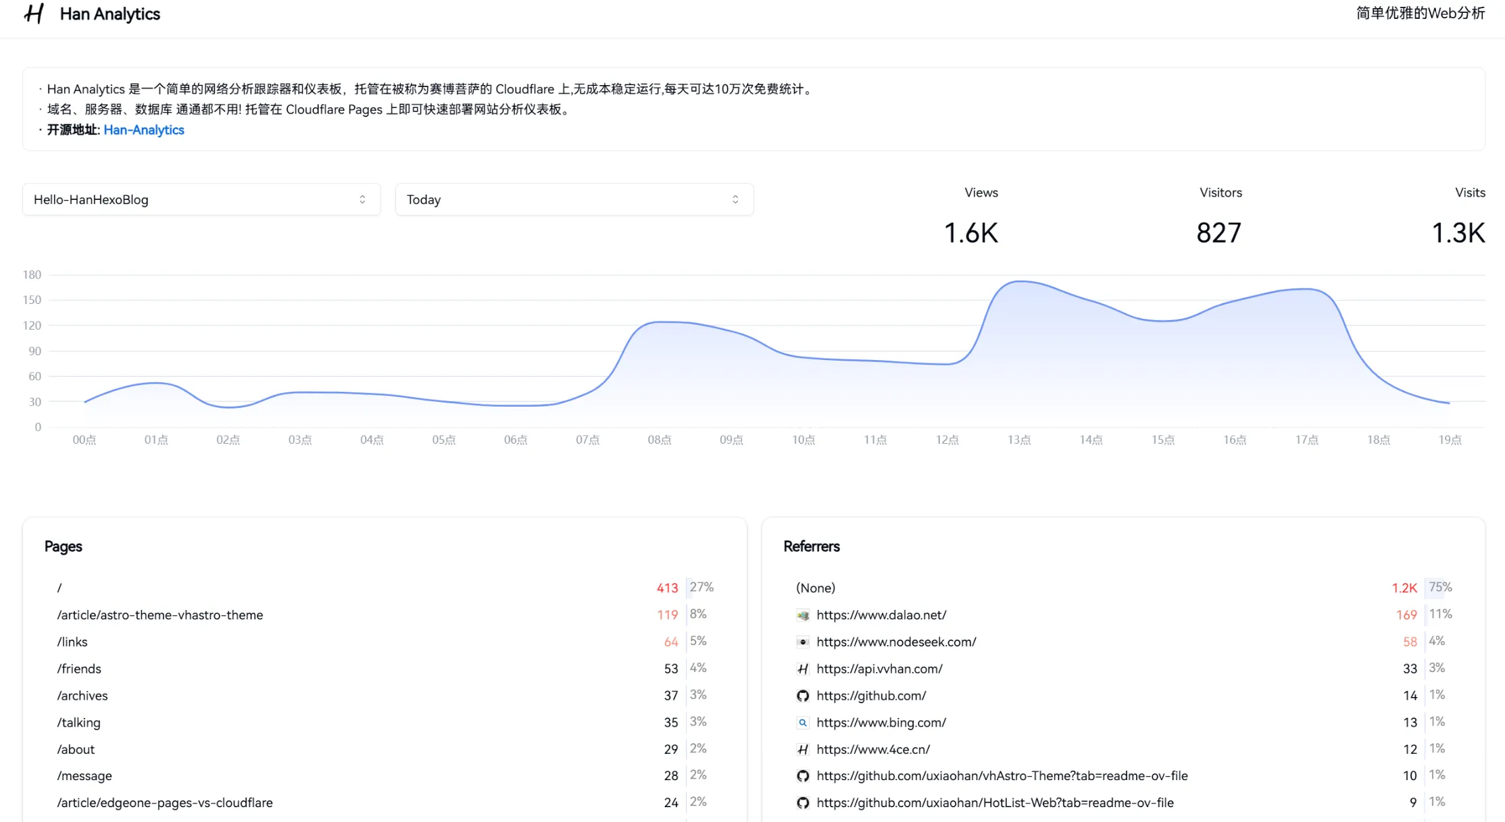Open the Today time range dropdown
The height and width of the screenshot is (822, 1505).
tap(573, 199)
